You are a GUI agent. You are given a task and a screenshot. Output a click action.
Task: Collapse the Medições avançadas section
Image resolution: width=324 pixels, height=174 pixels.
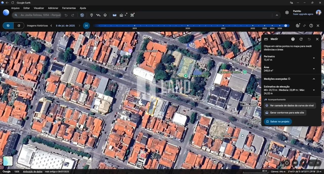[314, 79]
